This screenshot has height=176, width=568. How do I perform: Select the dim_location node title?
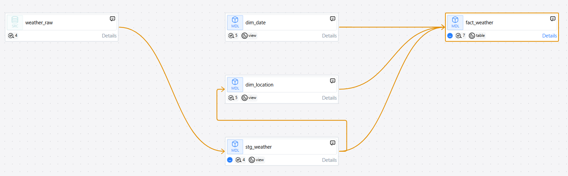(x=259, y=85)
